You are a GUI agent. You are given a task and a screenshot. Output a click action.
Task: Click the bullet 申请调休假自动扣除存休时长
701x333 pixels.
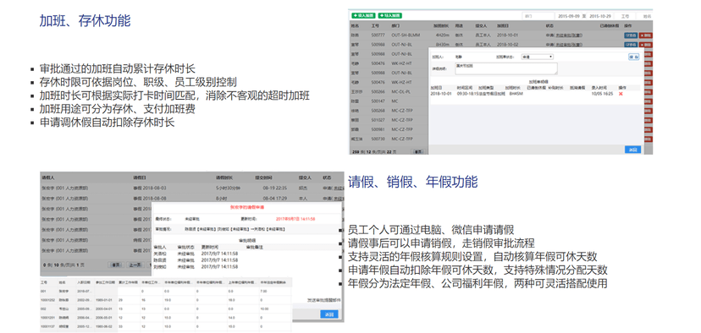click(x=107, y=123)
